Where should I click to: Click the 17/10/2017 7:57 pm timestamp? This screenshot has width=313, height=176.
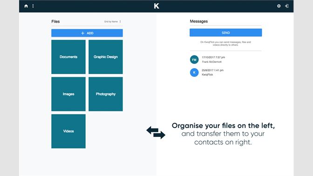point(213,57)
